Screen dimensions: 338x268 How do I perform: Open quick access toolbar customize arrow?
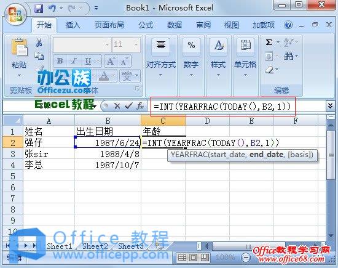[96, 9]
